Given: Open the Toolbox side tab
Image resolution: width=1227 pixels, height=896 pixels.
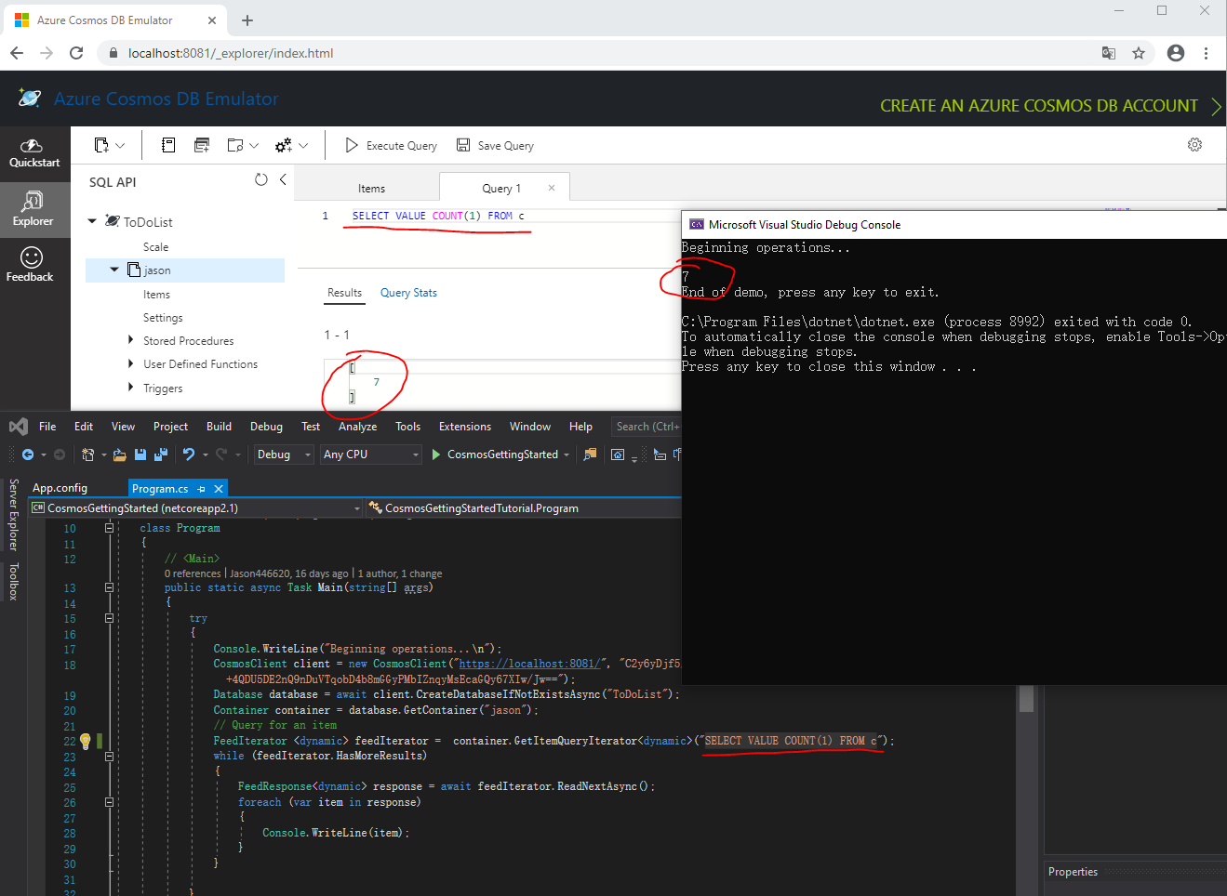Looking at the screenshot, I should [13, 581].
